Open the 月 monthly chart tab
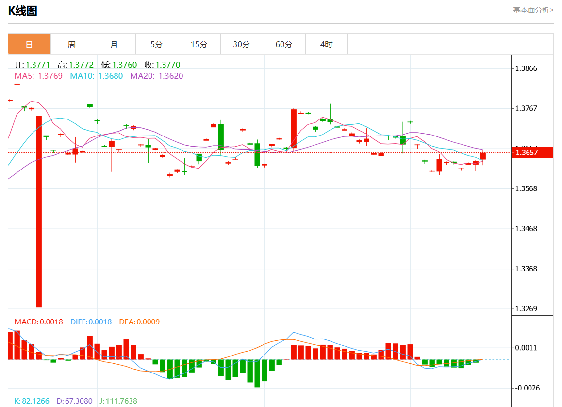The width and height of the screenshot is (562, 407). point(114,44)
